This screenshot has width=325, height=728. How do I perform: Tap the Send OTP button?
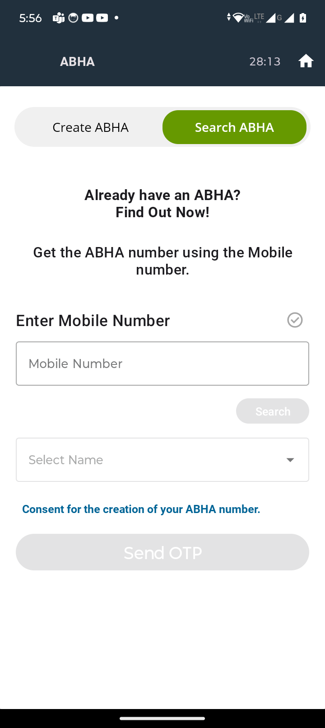[x=162, y=552]
